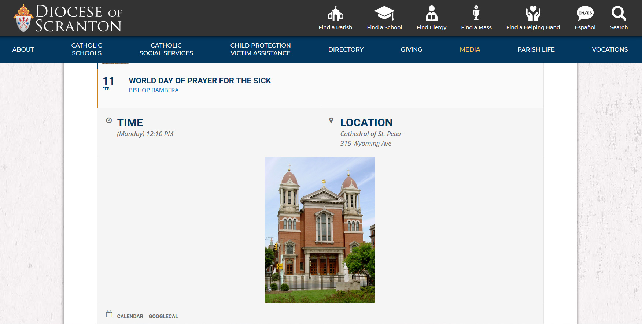
Task: Click the calendar icon beside CALENDAR
Action: tap(109, 314)
